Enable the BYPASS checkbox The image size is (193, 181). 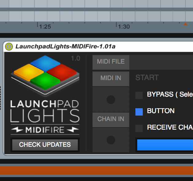(139, 95)
